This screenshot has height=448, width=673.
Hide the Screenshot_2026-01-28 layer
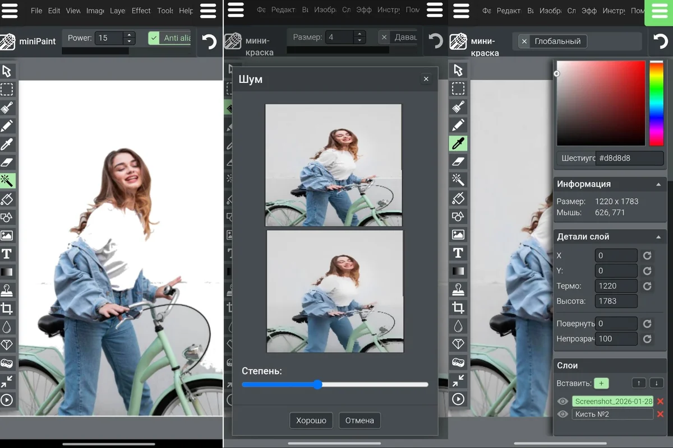(x=563, y=402)
